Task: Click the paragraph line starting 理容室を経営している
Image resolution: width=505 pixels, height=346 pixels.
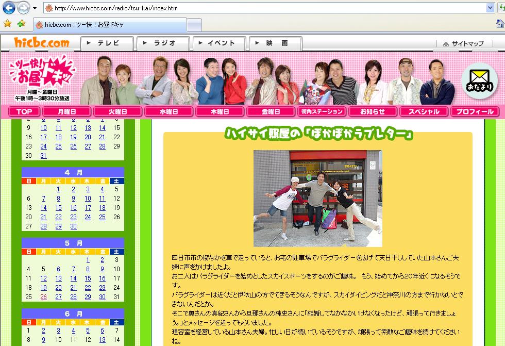Action: coord(316,332)
